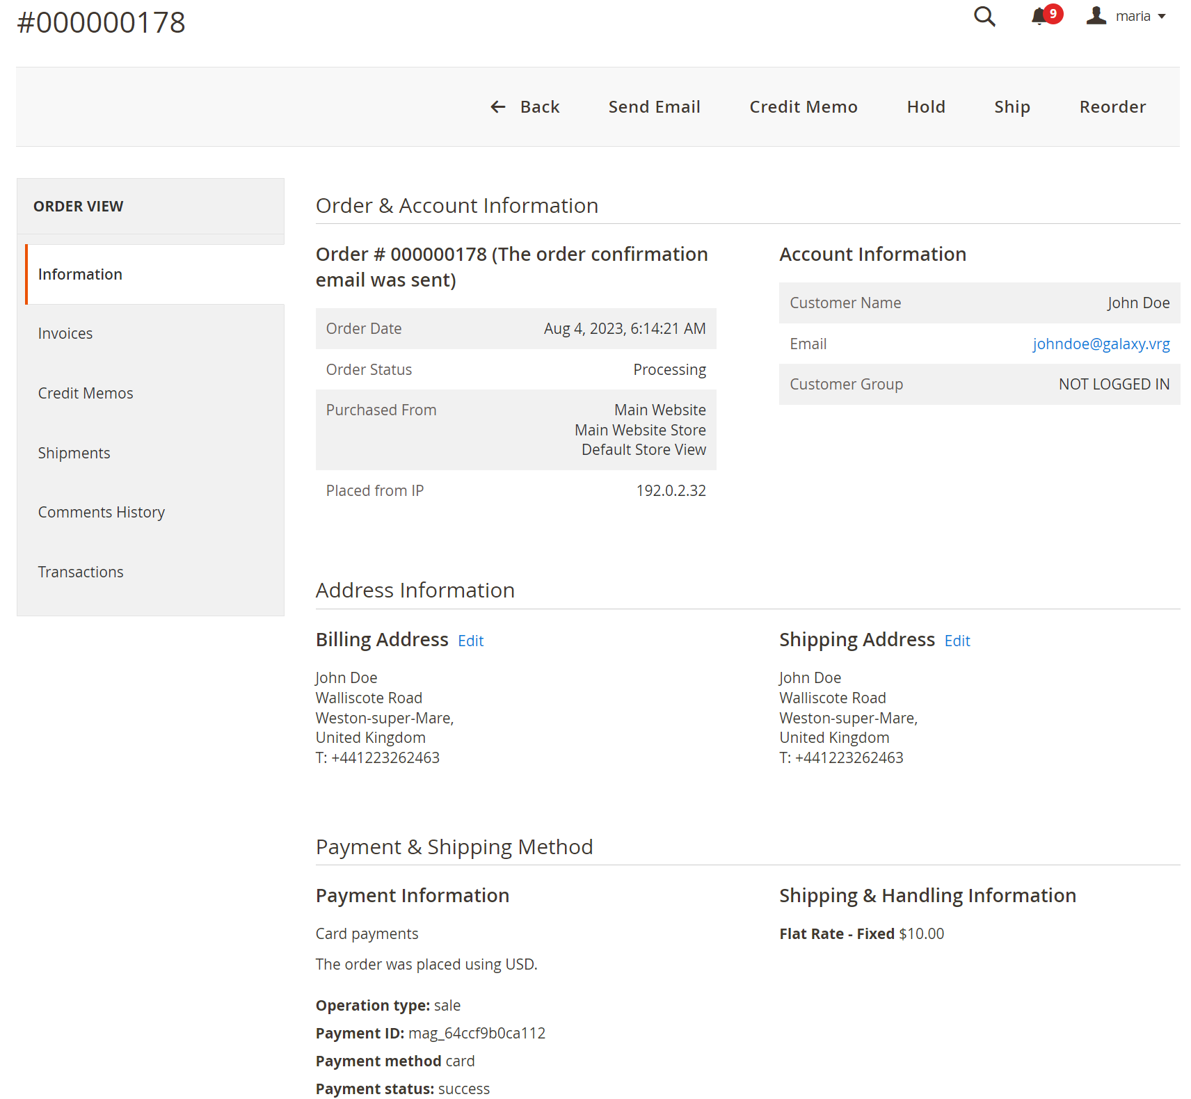
Task: Click the Reorder button
Action: [1112, 106]
